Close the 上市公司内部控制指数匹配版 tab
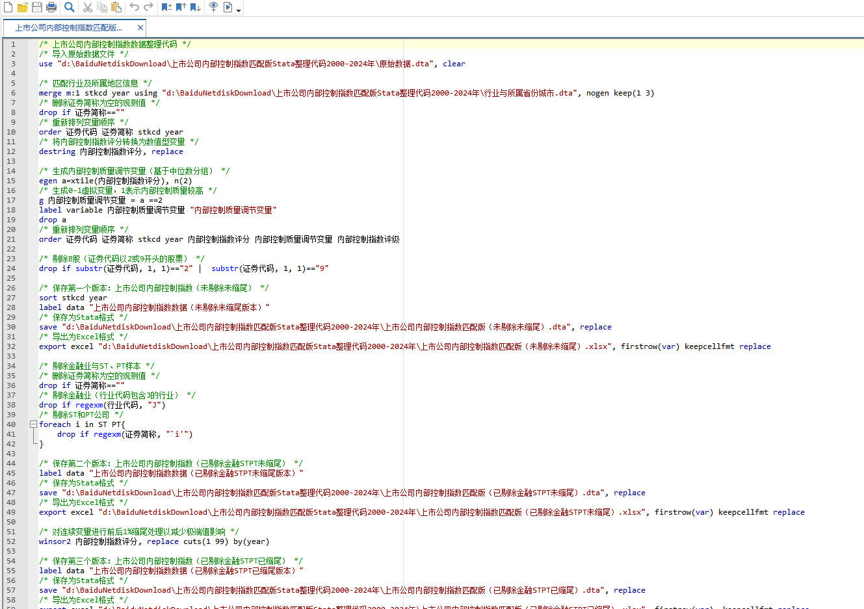 [140, 28]
